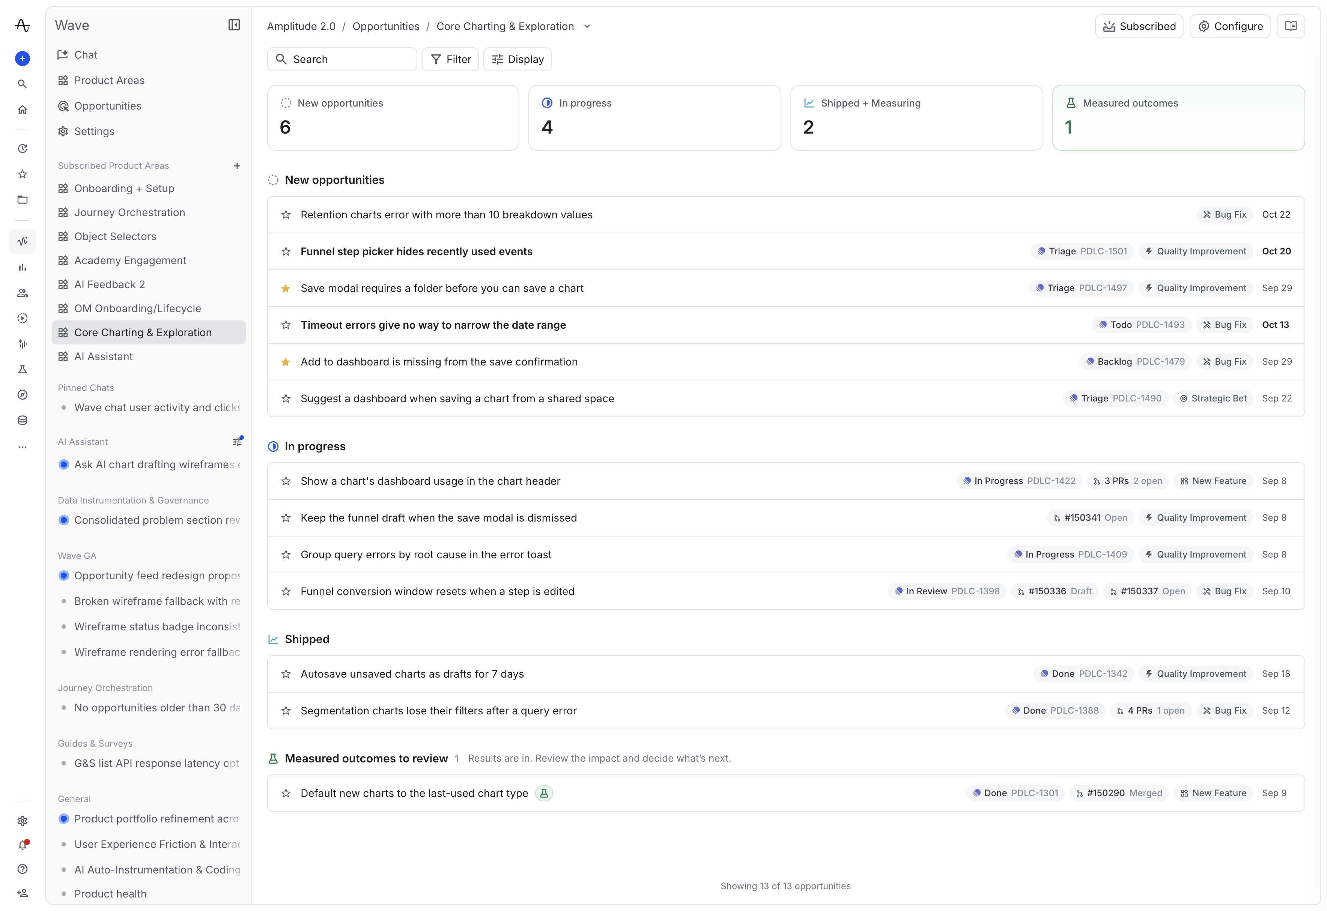Star Autosave unsaved charts as drafts opportunity

[286, 675]
